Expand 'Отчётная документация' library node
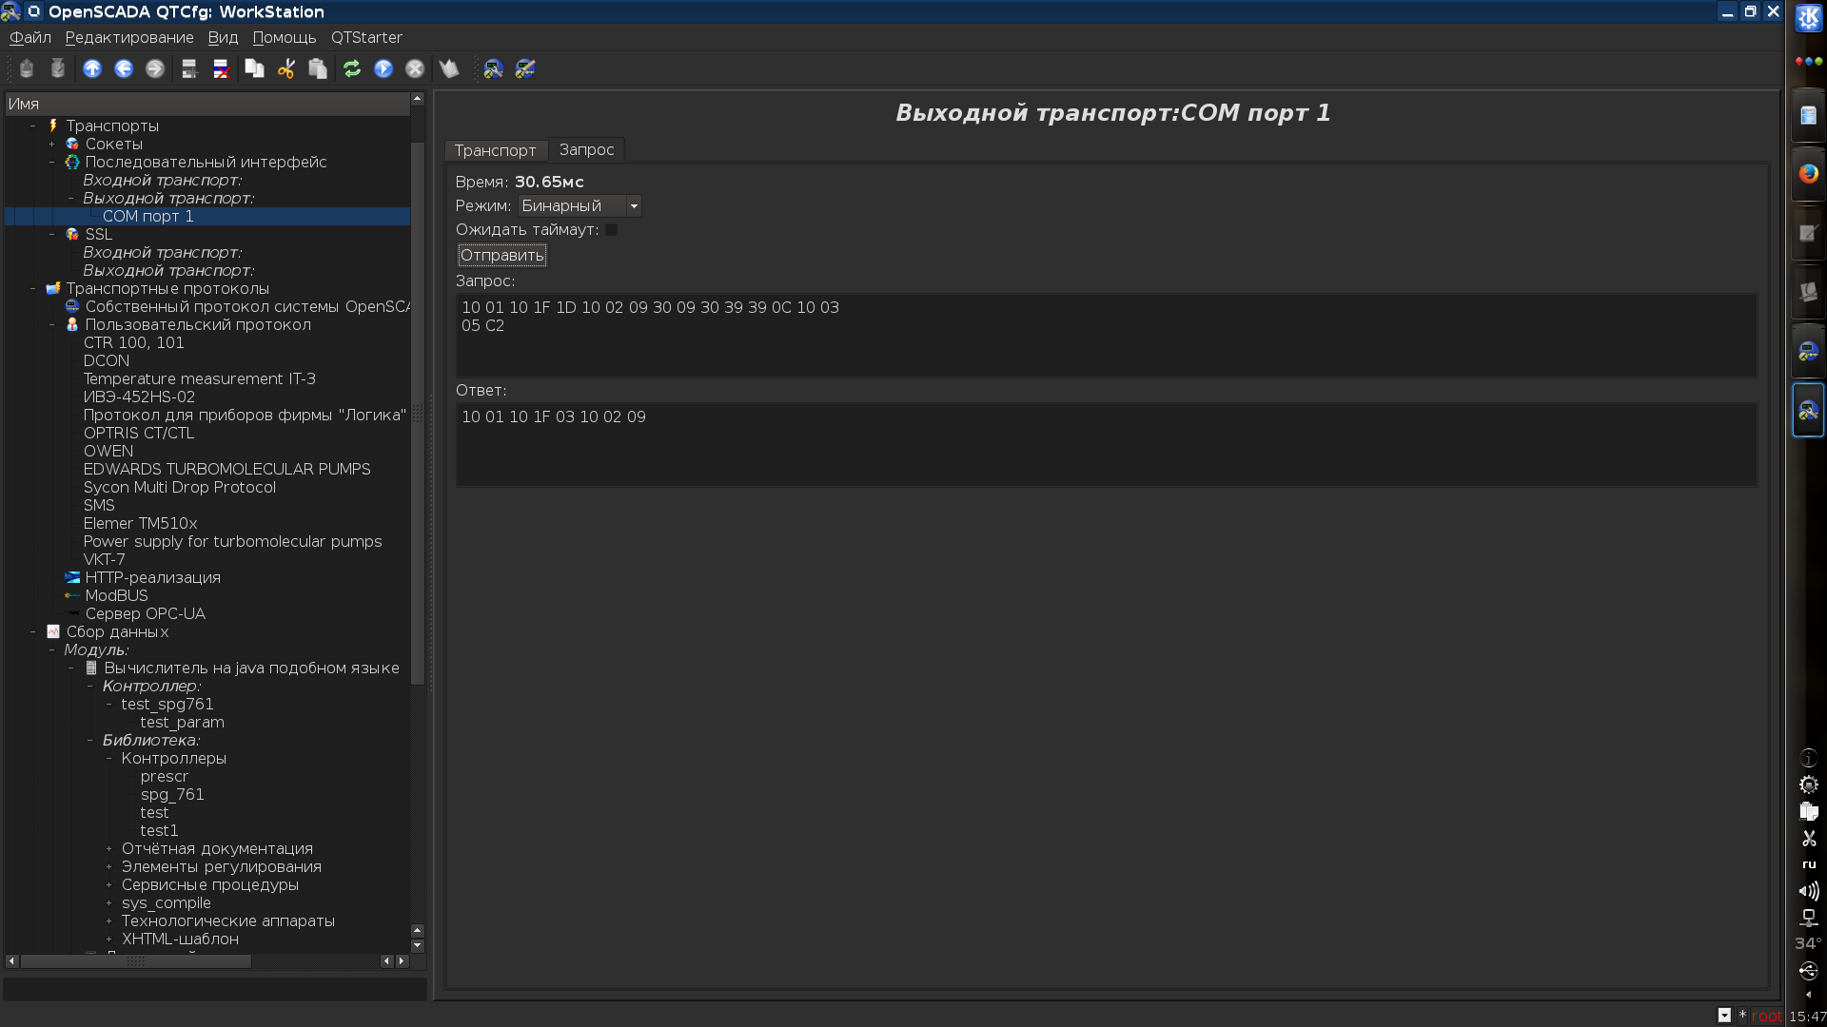 click(109, 849)
